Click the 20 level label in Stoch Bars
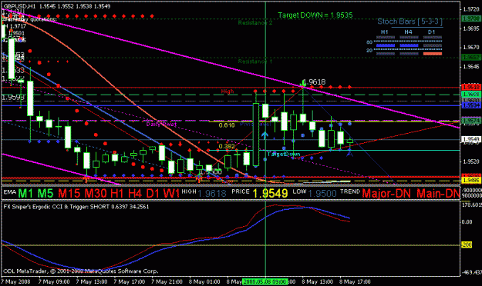The height and width of the screenshot is (286, 482). click(x=369, y=50)
